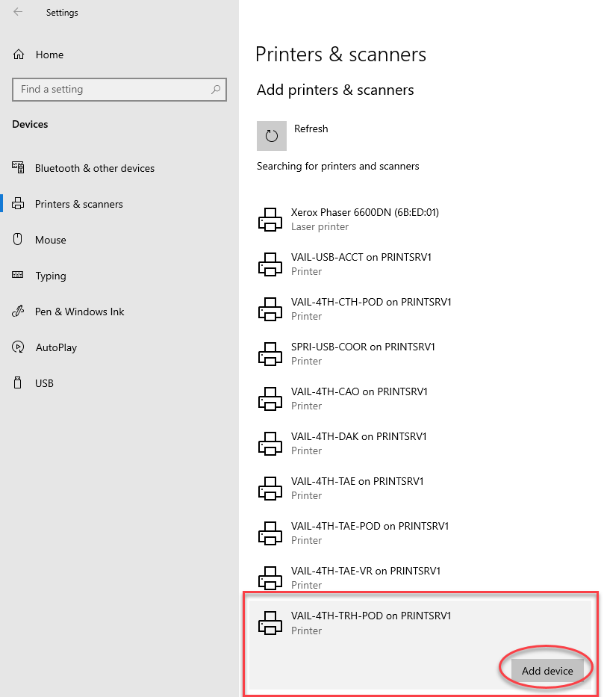Click the back arrow in Settings header
This screenshot has height=697, width=604.
[x=18, y=12]
